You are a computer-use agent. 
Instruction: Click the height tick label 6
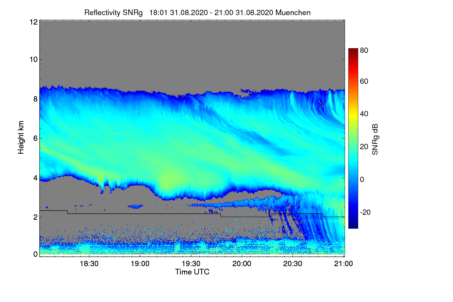[x=35, y=138]
